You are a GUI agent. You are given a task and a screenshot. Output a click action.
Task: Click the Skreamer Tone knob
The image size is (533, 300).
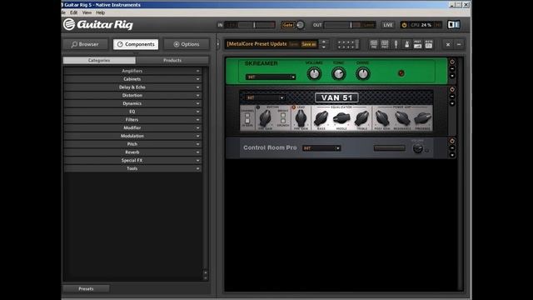[339, 73]
